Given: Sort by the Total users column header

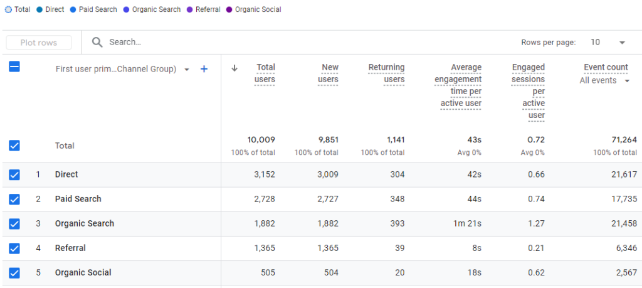Looking at the screenshot, I should pyautogui.click(x=265, y=73).
